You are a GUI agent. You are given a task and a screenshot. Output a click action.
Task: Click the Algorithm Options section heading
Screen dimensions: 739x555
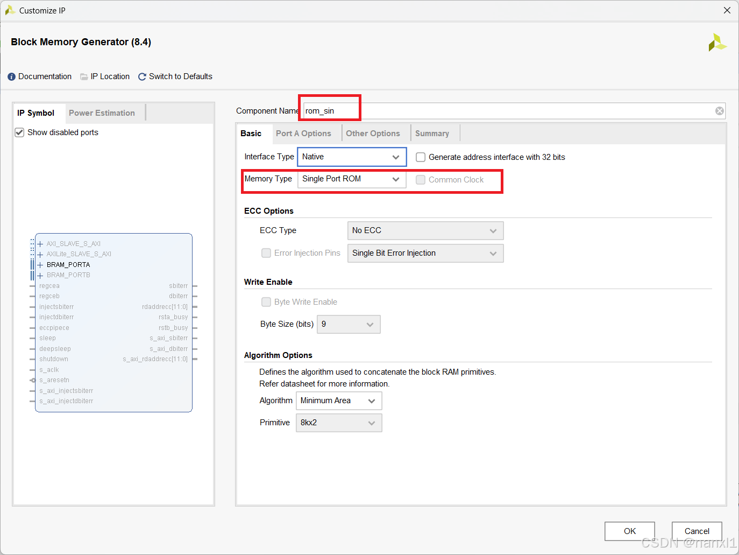pyautogui.click(x=278, y=355)
